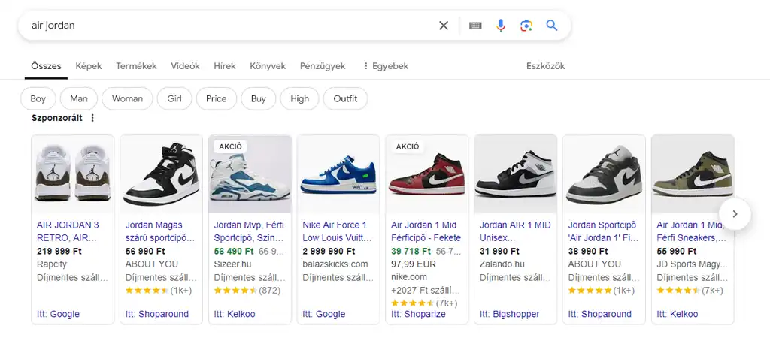
Task: Click the 31 990 Ft price
Action: 499,251
